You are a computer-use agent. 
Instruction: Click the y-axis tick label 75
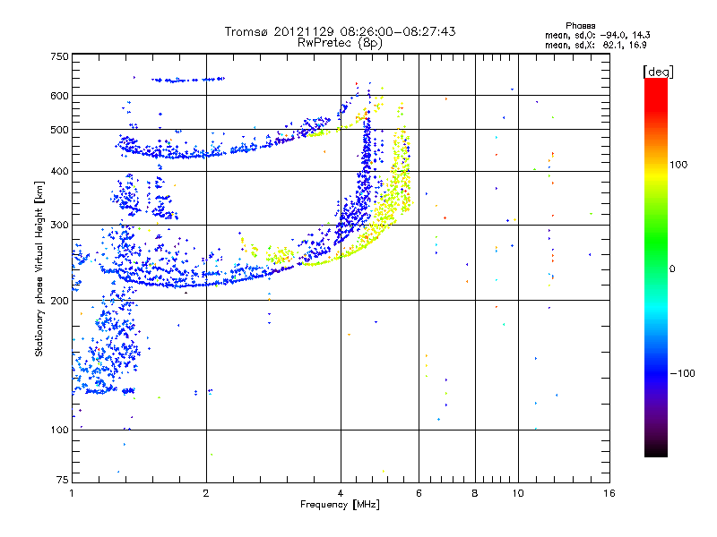click(x=63, y=480)
